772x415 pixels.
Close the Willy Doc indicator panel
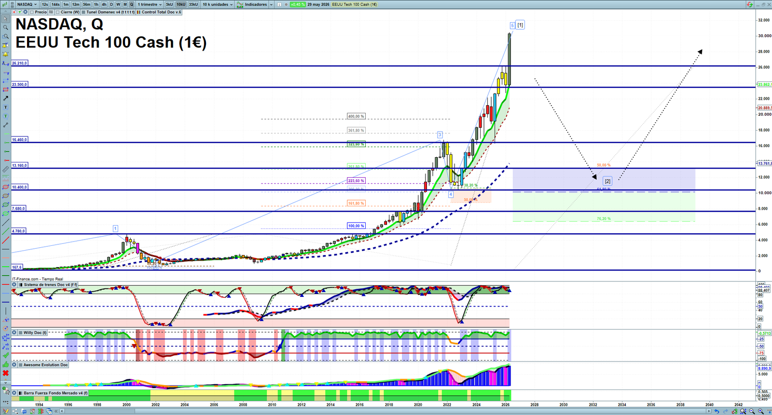coord(14,333)
